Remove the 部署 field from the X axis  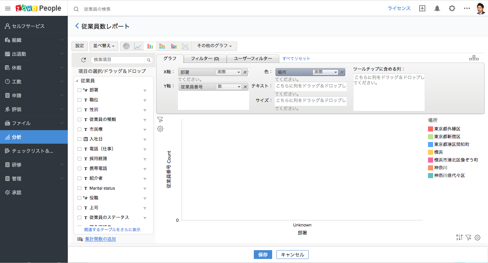(245, 72)
